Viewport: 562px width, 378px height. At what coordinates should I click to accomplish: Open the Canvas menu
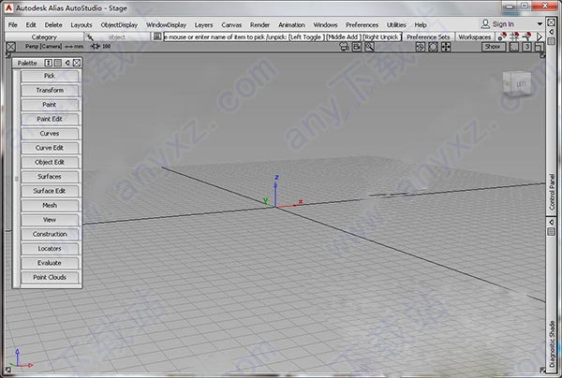pyautogui.click(x=231, y=24)
